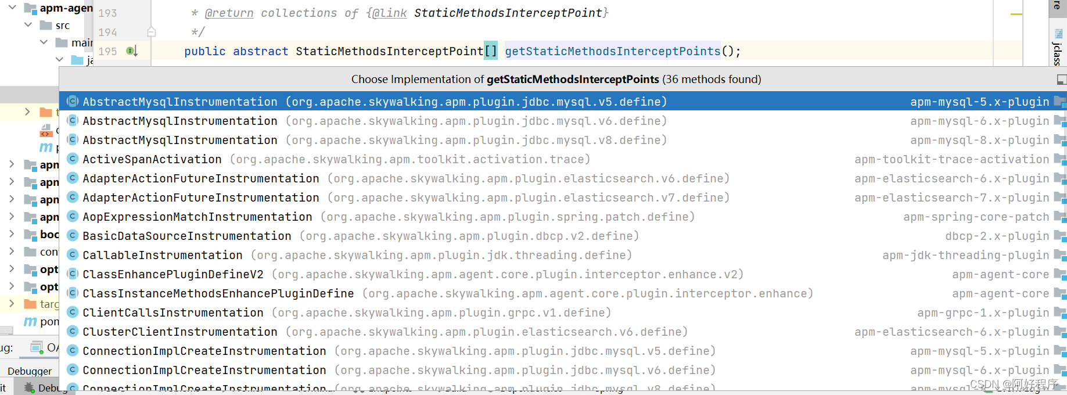Click abstract class icon of ClassInstanceMethodsEnhancePluginDefine
This screenshot has height=395, width=1067.
tap(73, 293)
